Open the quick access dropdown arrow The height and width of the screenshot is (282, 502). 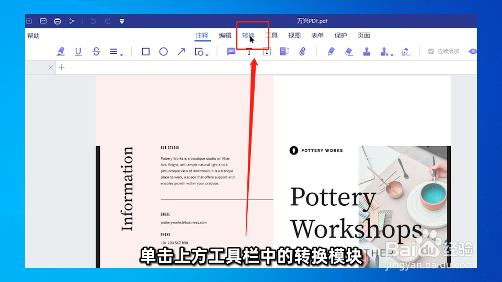(122, 21)
